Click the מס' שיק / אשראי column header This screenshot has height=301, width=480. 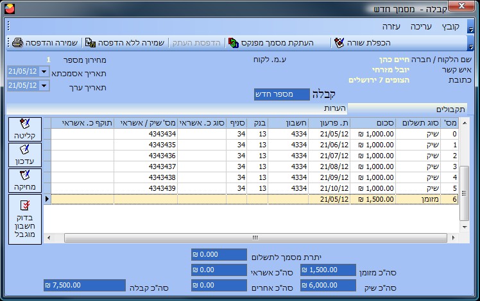146,123
